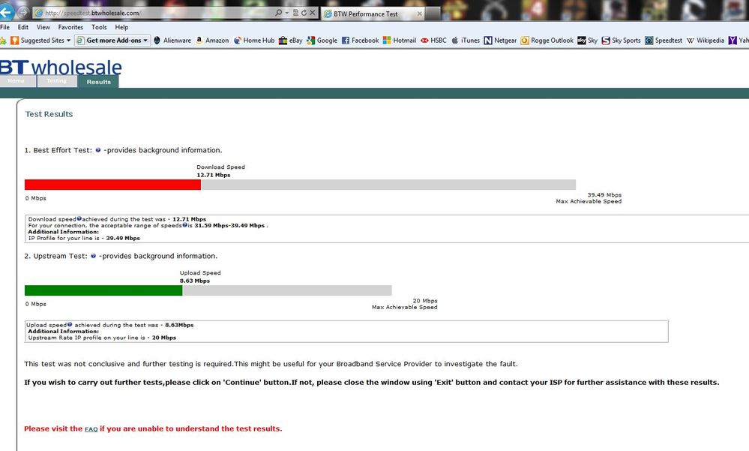Open the Speedtest favorite
749x451 pixels.
tap(664, 41)
